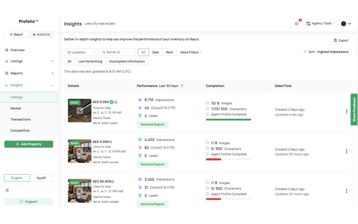Open three-dot menu for AED 9,999 99 sqft listing
This screenshot has width=358, height=224.
[346, 111]
